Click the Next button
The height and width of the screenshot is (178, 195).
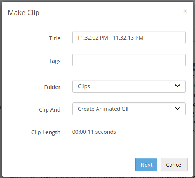(x=146, y=165)
